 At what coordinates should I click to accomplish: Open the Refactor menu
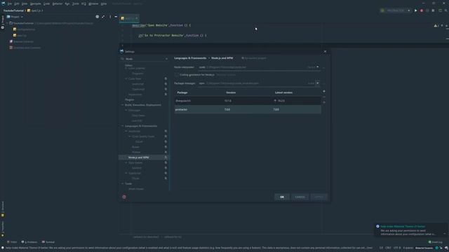[58, 3]
